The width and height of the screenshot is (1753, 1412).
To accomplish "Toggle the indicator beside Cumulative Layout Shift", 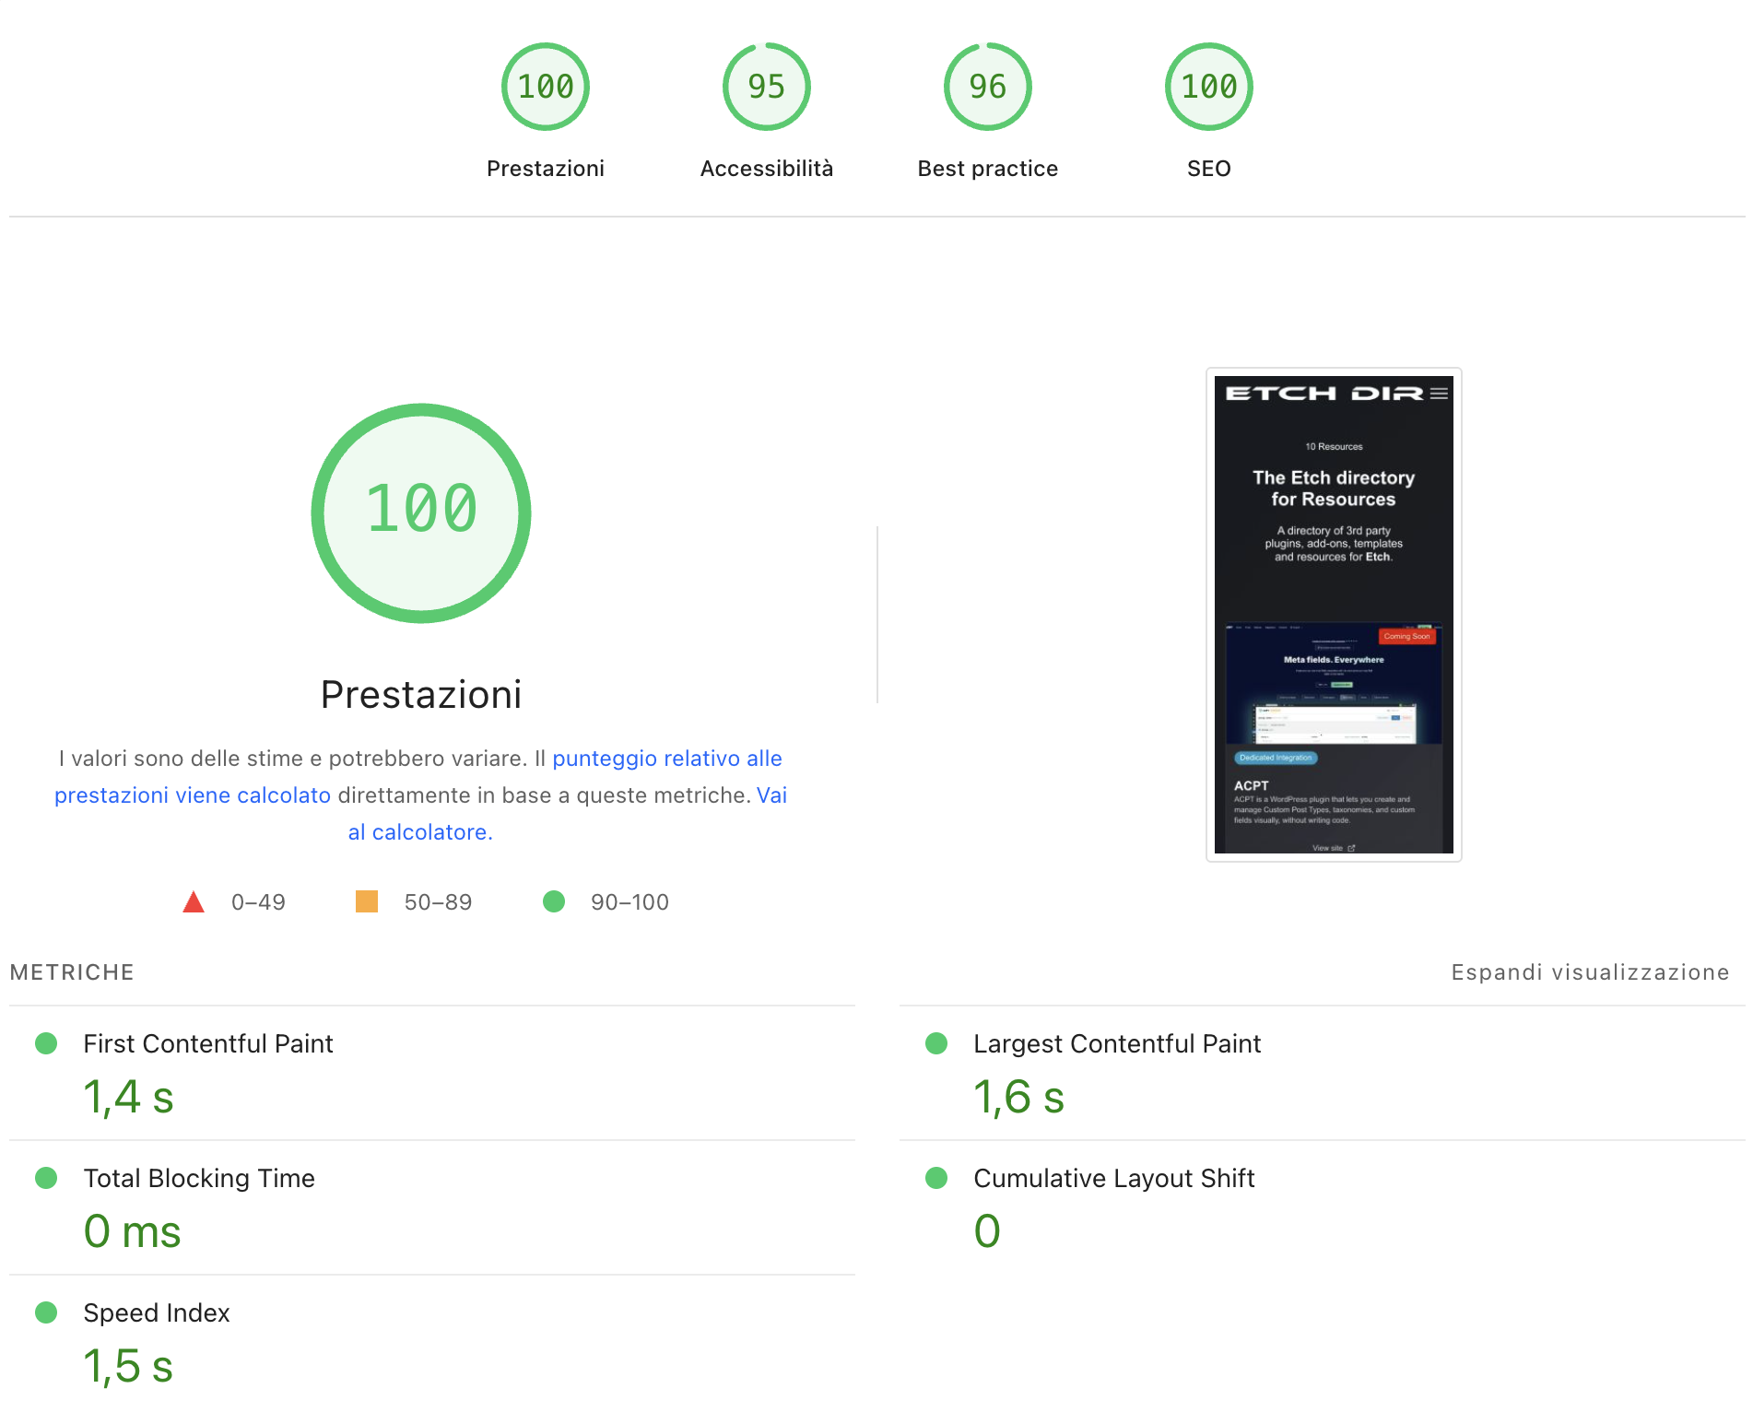I will click(936, 1178).
